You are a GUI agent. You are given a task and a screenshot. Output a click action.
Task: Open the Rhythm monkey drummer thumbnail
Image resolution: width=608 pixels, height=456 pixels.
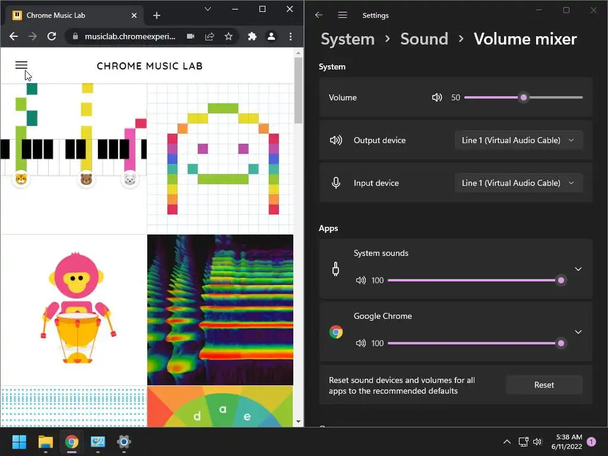pyautogui.click(x=74, y=310)
